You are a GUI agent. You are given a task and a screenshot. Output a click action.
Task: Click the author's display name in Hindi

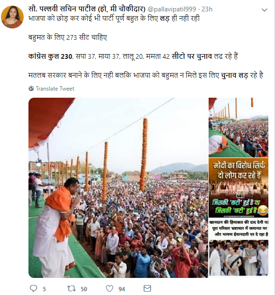pyautogui.click(x=87, y=9)
